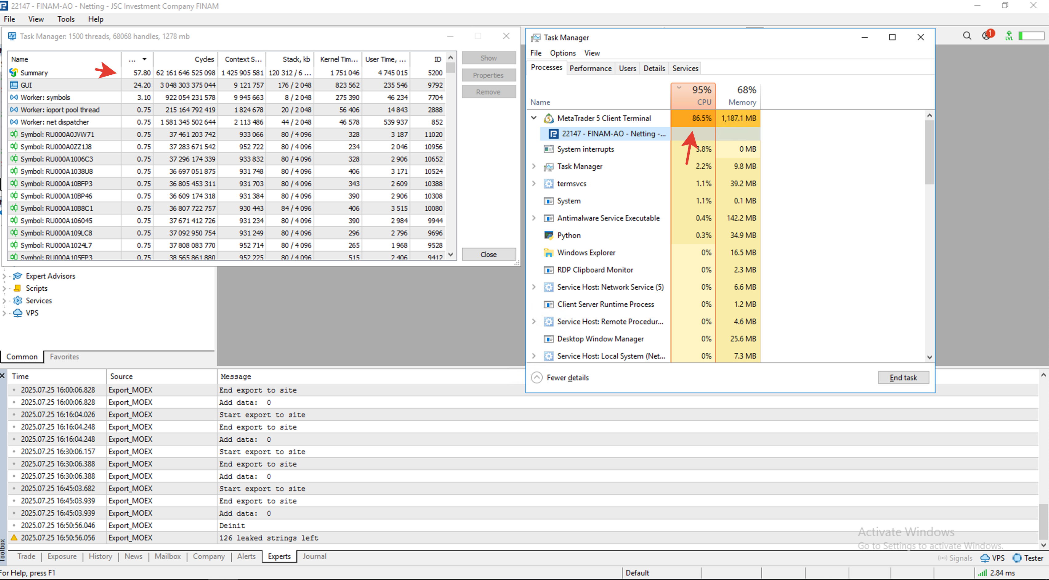Viewport: 1049px width, 580px height.
Task: Click MetaTrader 5 Client Terminal process icon
Action: (548, 118)
